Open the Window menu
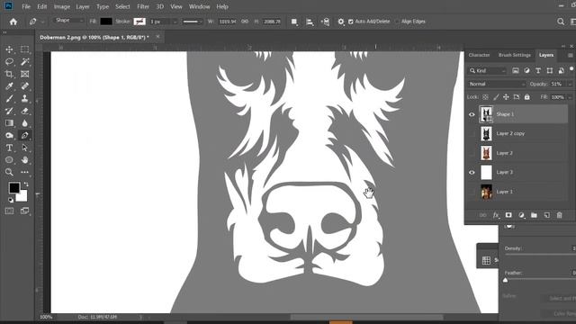This screenshot has width=576, height=324. click(199, 6)
